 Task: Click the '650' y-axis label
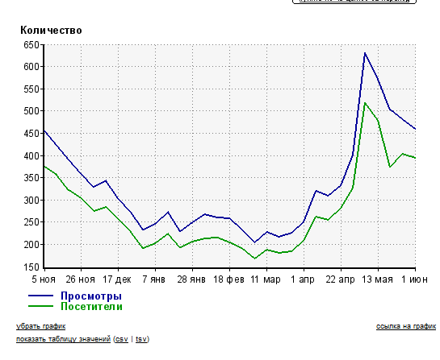(31, 45)
